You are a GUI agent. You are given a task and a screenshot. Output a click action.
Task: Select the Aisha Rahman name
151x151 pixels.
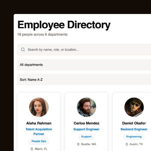click(x=39, y=123)
